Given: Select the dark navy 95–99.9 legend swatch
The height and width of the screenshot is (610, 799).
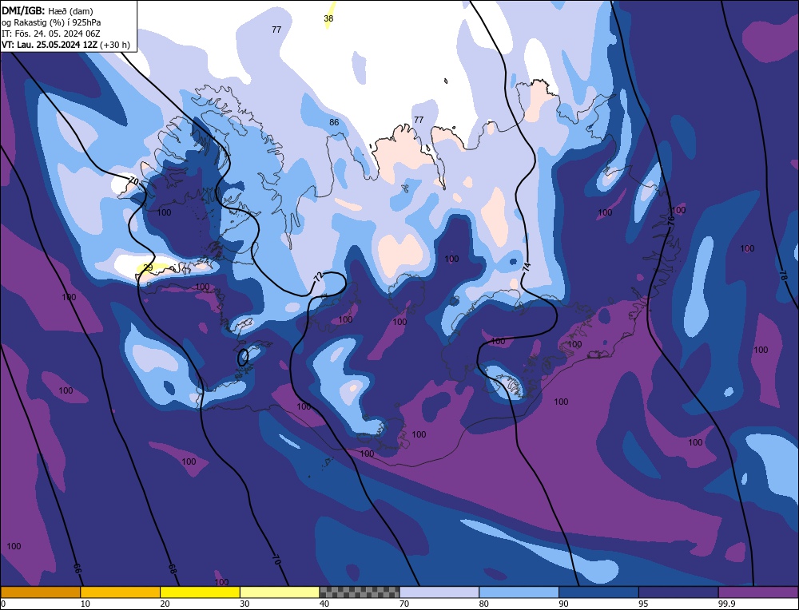Looking at the screenshot, I should coord(678,592).
